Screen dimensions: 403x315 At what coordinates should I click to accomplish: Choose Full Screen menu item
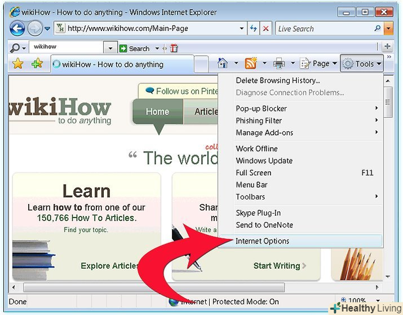[300, 172]
